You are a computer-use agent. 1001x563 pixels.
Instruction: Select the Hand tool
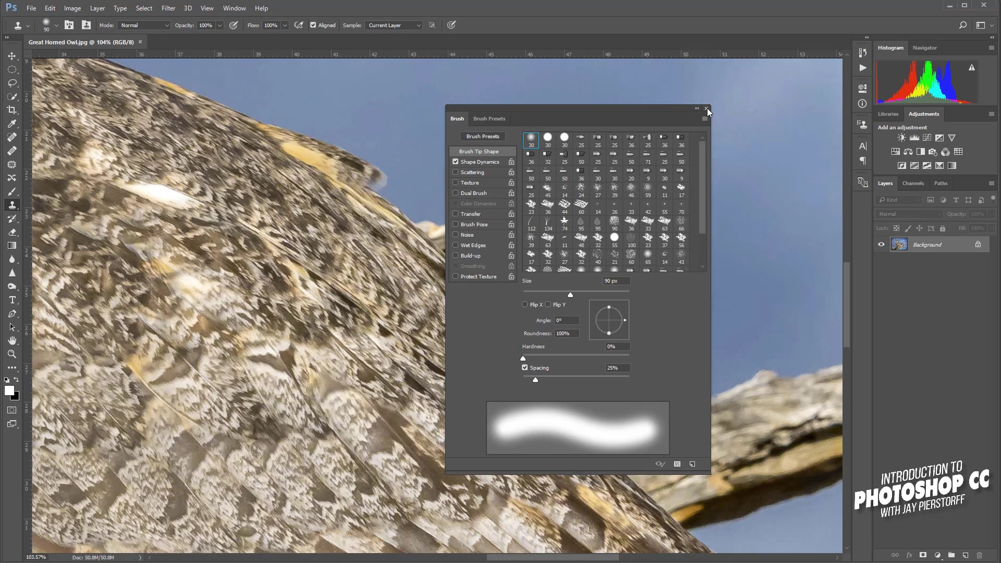(11, 340)
